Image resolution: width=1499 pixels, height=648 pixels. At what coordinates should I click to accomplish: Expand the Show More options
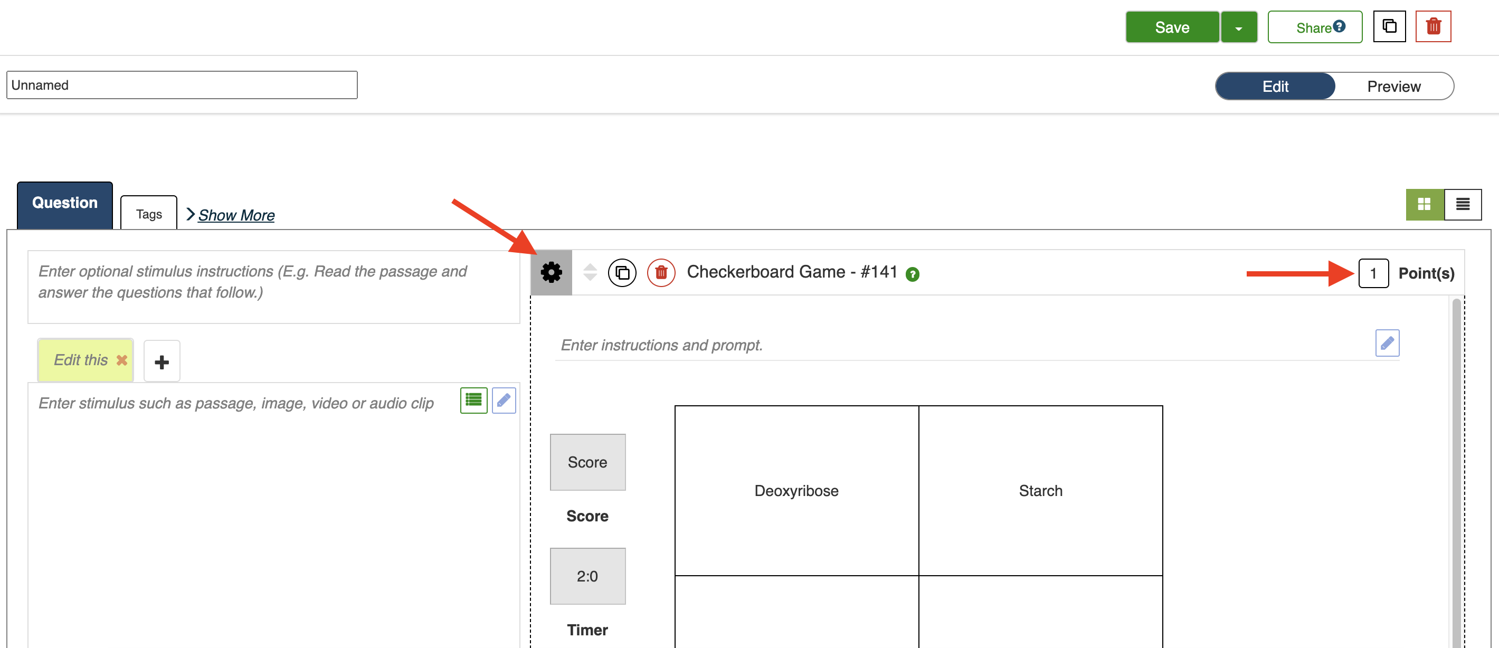pos(235,215)
